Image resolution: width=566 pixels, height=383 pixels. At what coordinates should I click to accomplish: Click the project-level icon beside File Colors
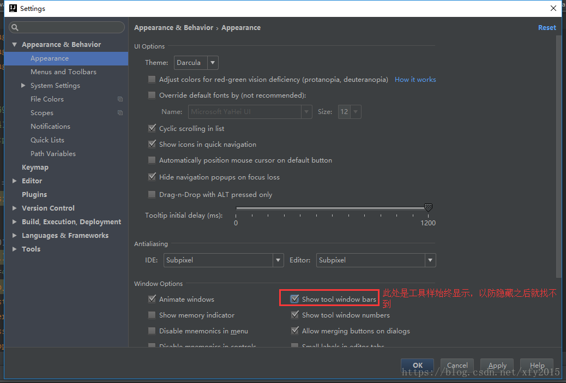[120, 99]
